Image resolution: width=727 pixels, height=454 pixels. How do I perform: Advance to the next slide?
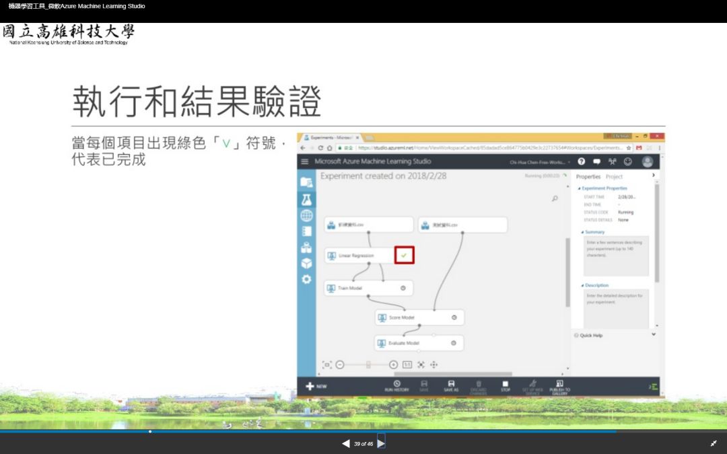coord(381,443)
